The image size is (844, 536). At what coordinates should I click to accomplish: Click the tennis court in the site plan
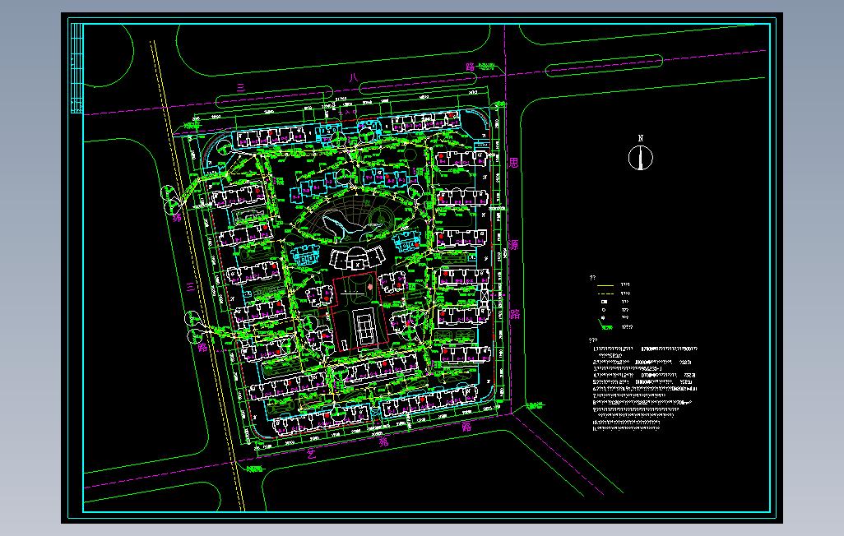366,326
